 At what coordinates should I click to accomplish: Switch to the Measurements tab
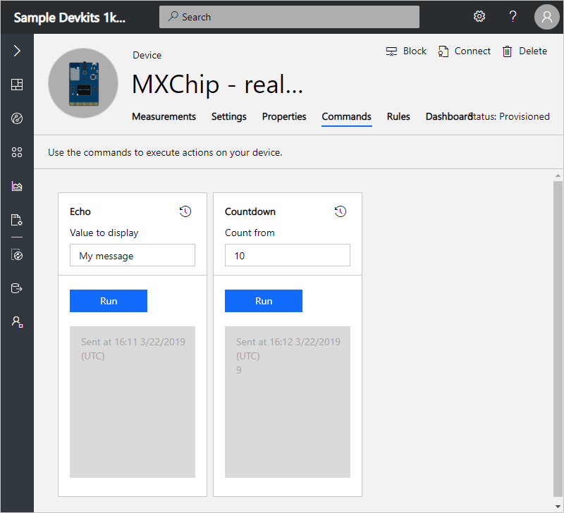[164, 117]
